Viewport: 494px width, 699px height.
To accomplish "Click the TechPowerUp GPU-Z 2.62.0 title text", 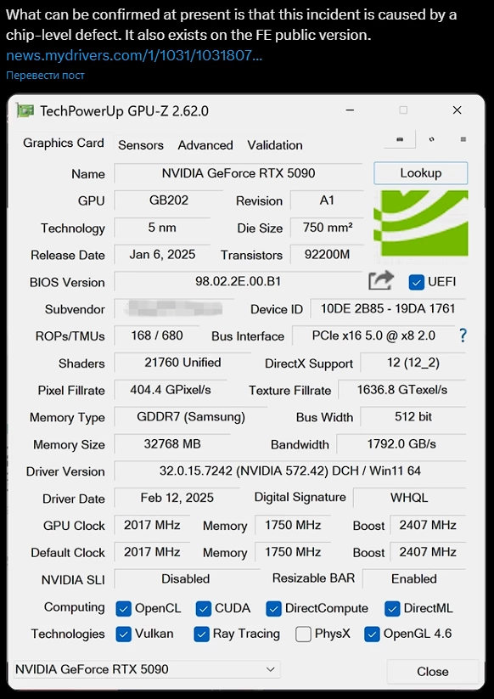I will [x=124, y=111].
